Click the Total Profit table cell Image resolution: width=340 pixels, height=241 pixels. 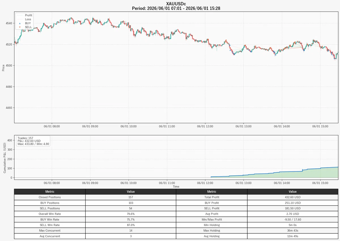coord(212,197)
